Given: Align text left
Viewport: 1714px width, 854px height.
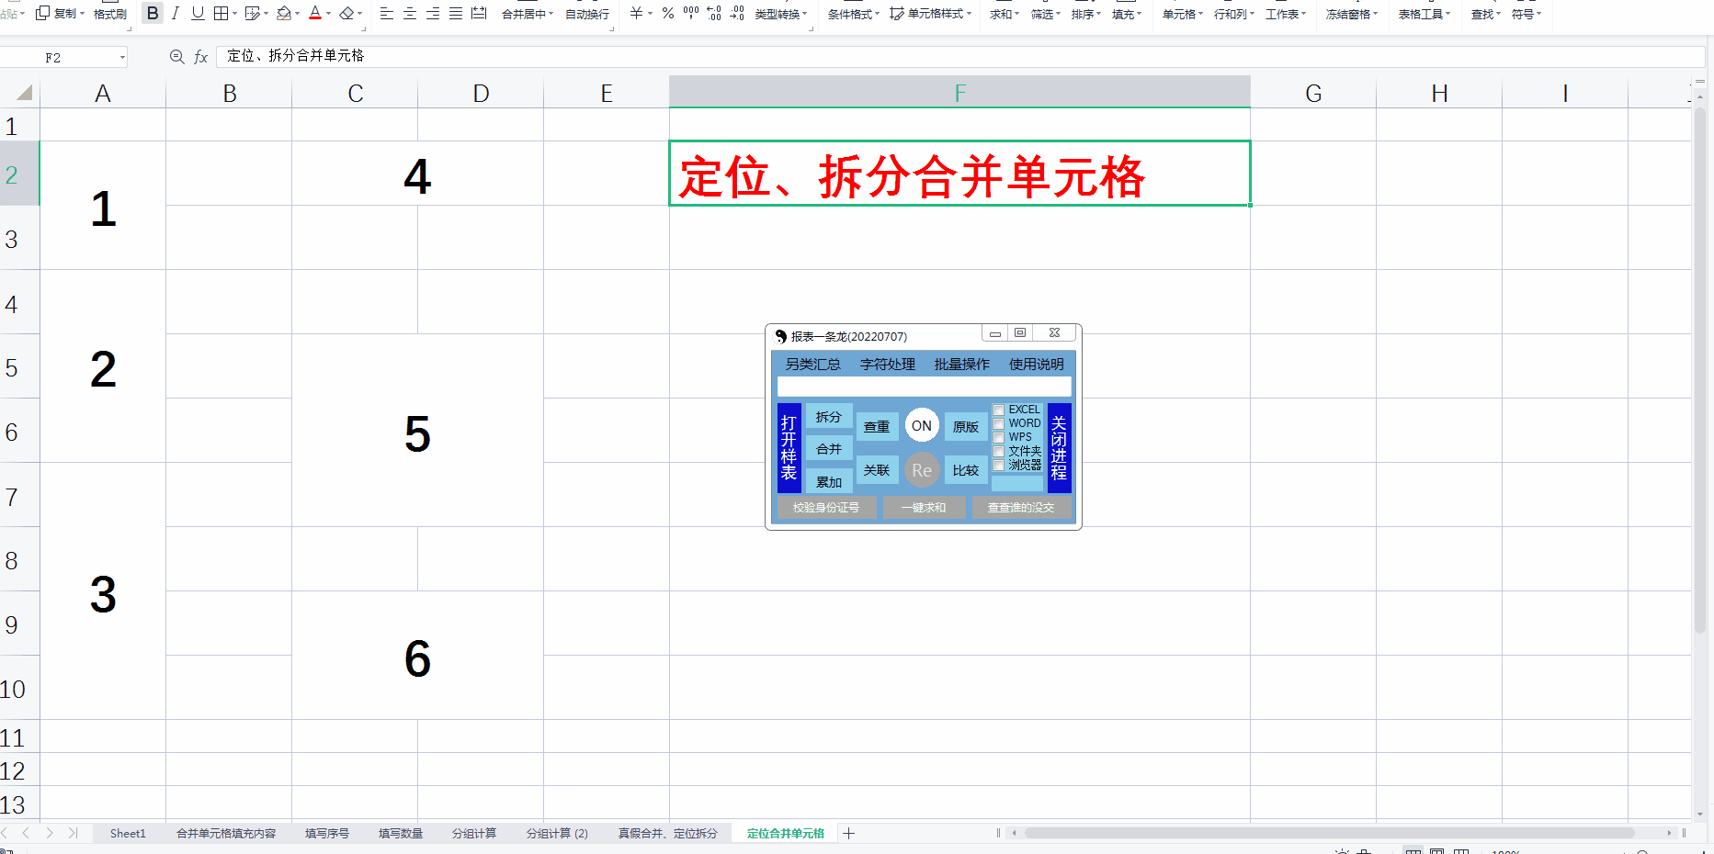Looking at the screenshot, I should coord(386,13).
